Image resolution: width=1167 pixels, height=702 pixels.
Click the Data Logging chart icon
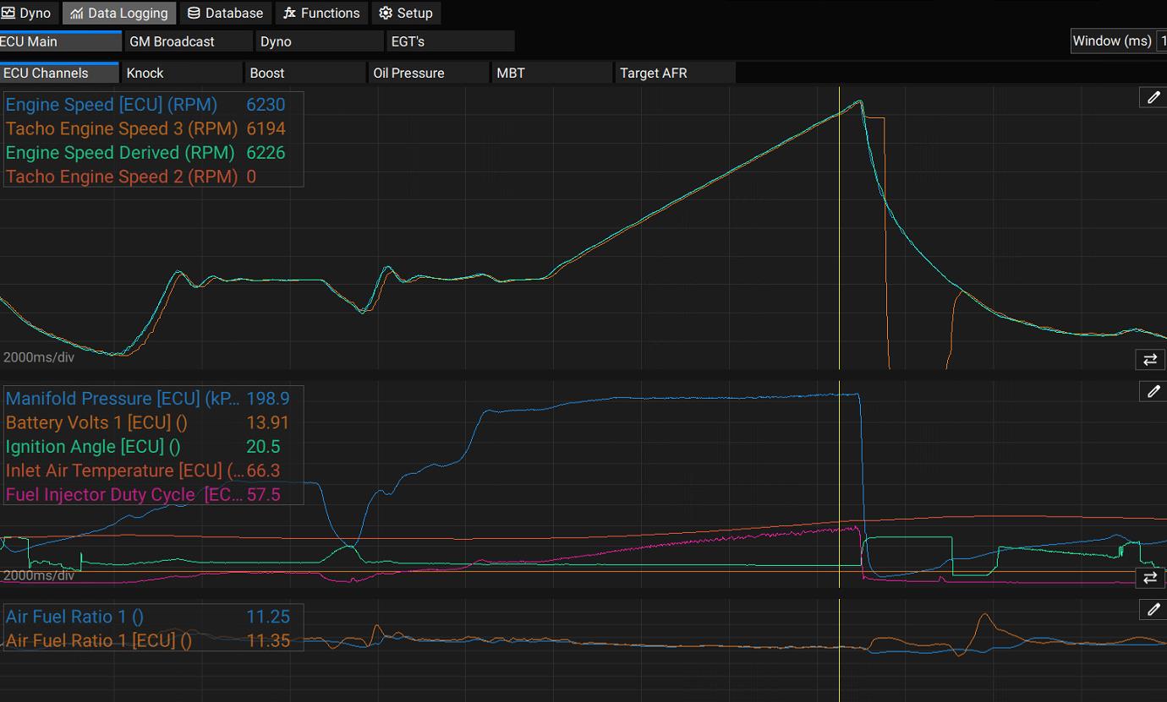click(x=77, y=13)
